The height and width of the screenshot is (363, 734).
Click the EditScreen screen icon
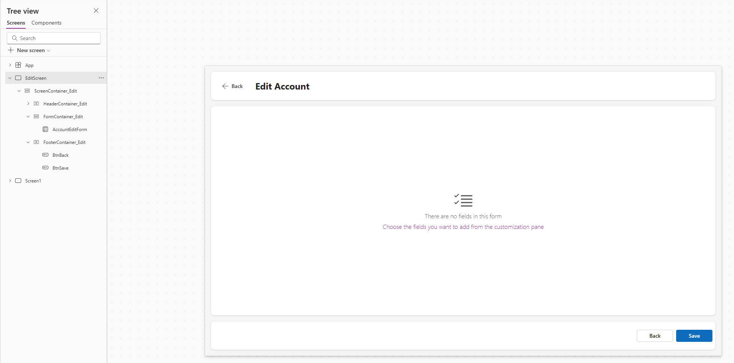(18, 78)
